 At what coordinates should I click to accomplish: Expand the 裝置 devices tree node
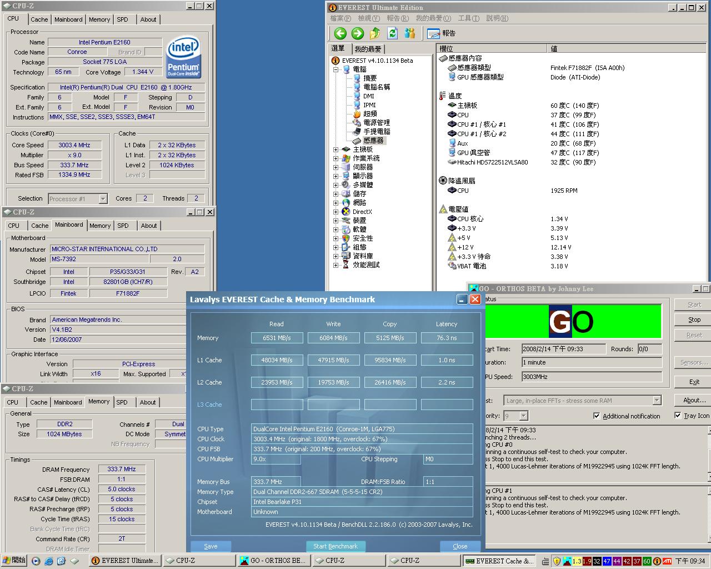pyautogui.click(x=336, y=221)
